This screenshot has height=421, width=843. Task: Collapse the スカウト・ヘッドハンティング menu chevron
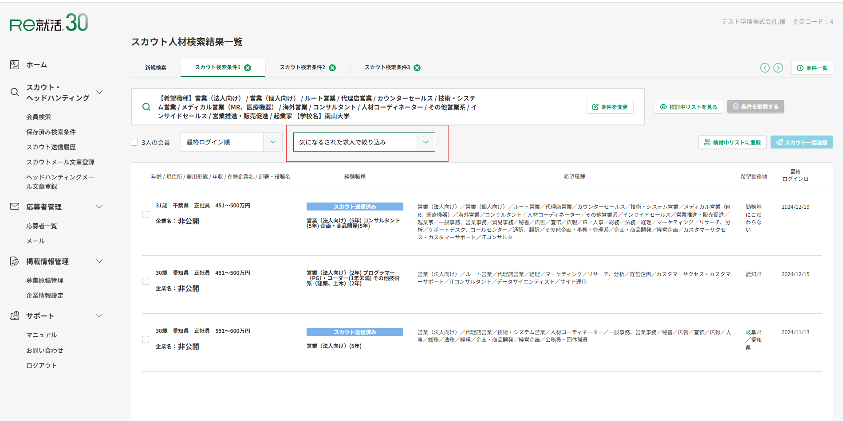click(x=99, y=92)
